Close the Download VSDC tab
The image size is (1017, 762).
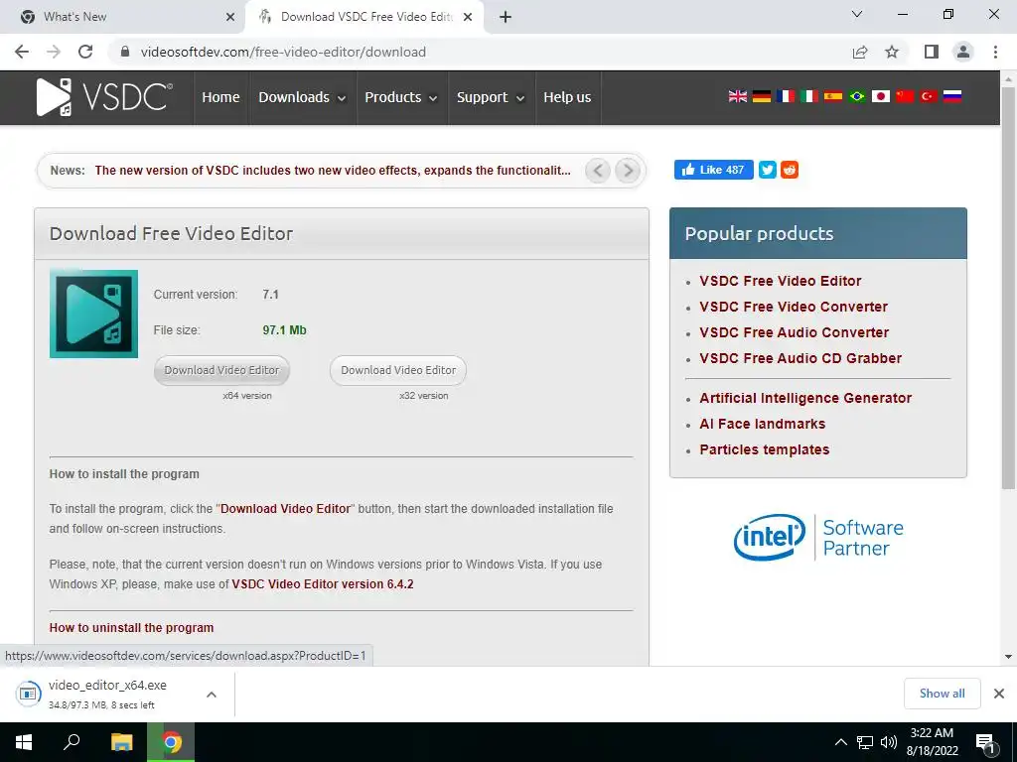click(468, 17)
